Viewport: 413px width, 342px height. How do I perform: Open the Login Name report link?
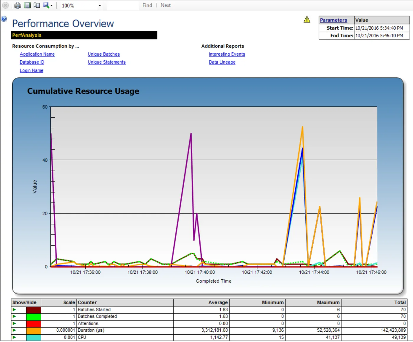[x=32, y=70]
